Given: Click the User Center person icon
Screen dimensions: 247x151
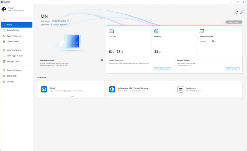Looking at the screenshot, I should click(4, 76).
